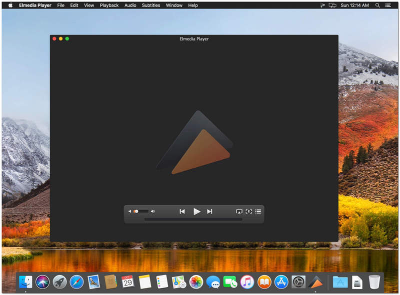
Task: Open Spotlight search in the menu bar
Action: click(377, 5)
